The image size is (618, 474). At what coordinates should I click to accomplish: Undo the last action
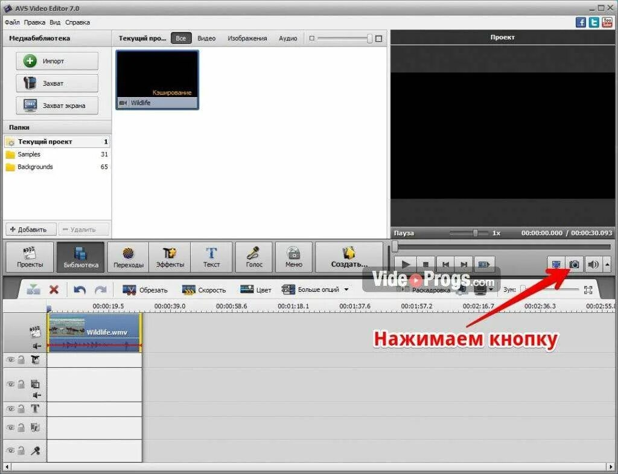pos(80,289)
